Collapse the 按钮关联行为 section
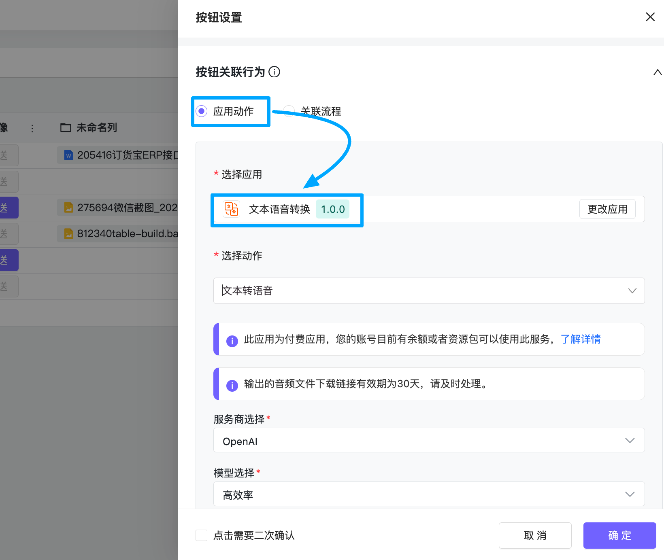664x560 pixels. [658, 72]
